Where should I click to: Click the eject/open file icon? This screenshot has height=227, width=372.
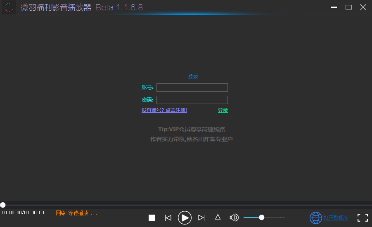(x=218, y=218)
